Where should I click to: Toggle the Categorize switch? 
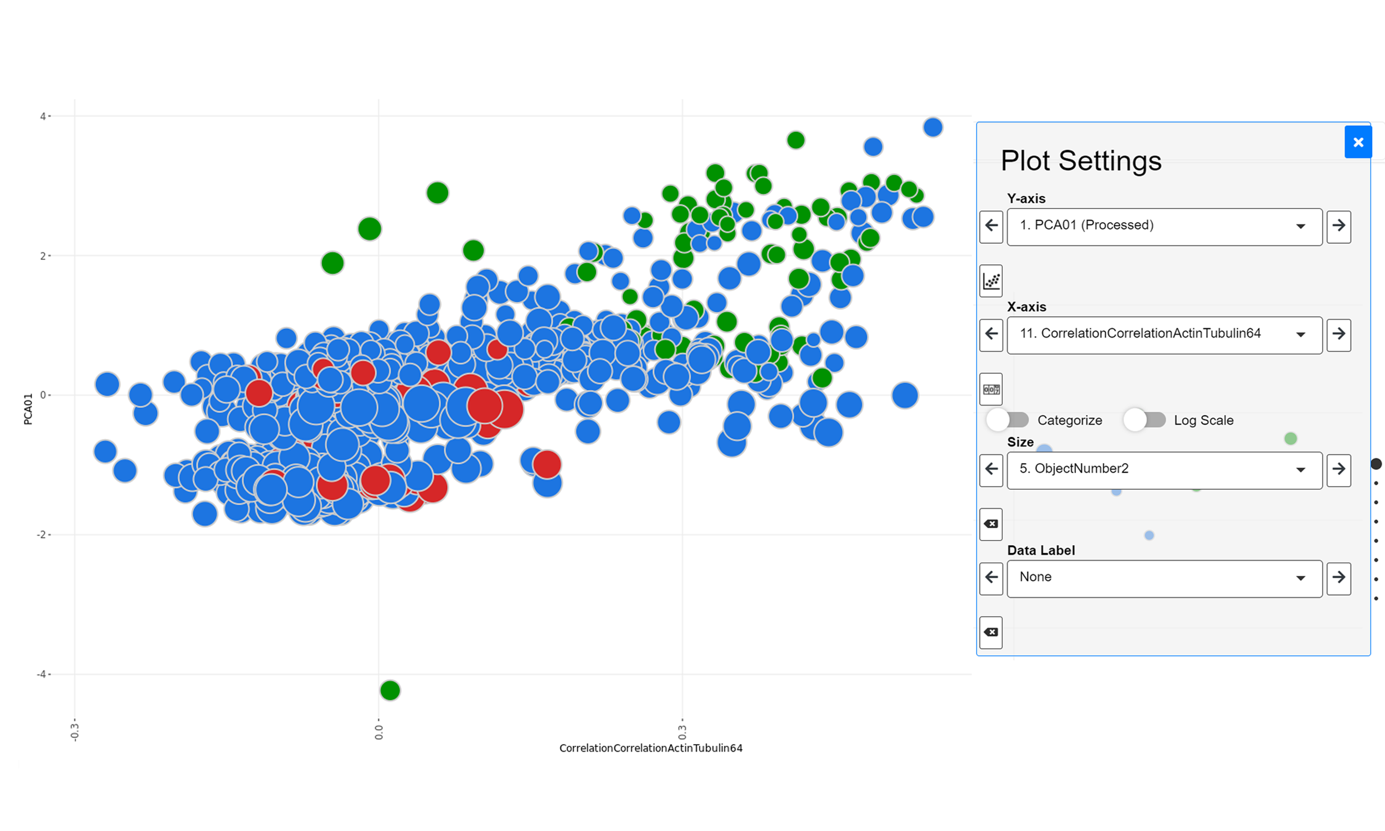coord(1008,420)
